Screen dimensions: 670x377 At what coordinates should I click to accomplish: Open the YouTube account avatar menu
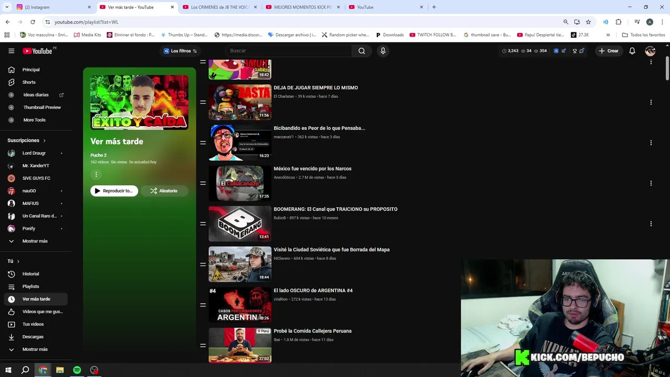tap(650, 51)
